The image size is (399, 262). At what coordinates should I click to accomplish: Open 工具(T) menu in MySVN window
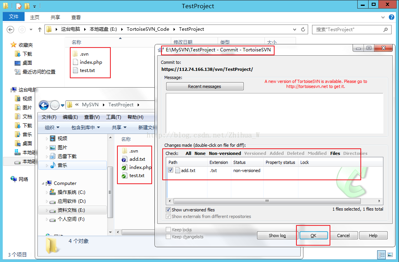(113, 117)
